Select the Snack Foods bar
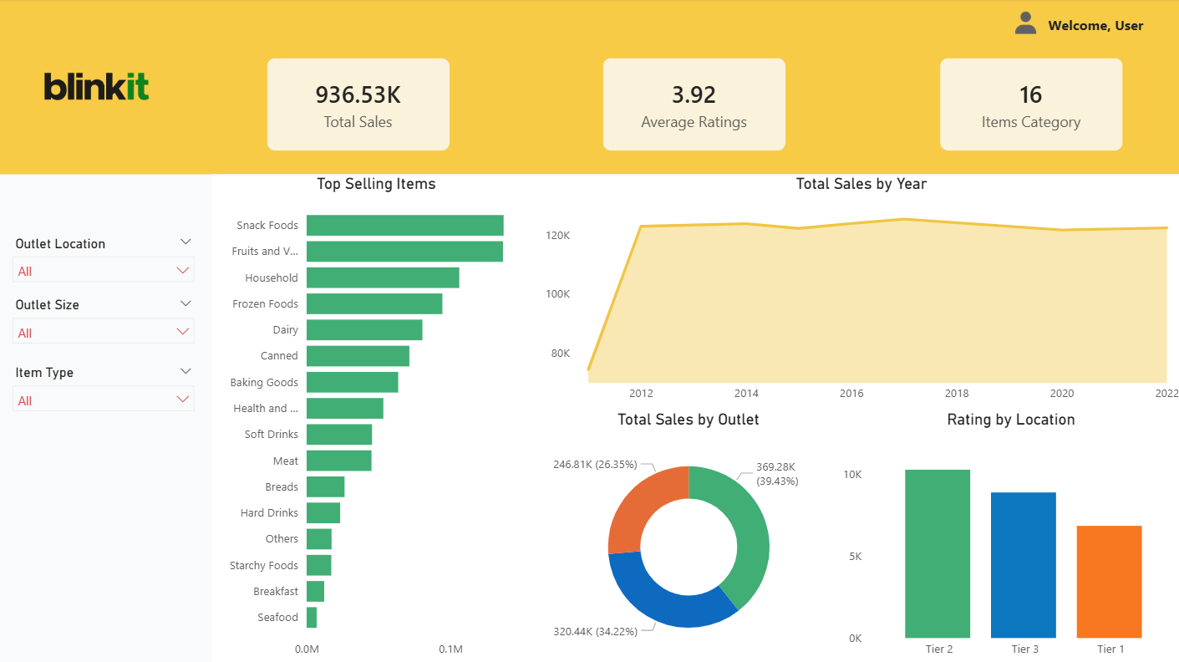Screen dimensions: 1179x662 coord(405,226)
